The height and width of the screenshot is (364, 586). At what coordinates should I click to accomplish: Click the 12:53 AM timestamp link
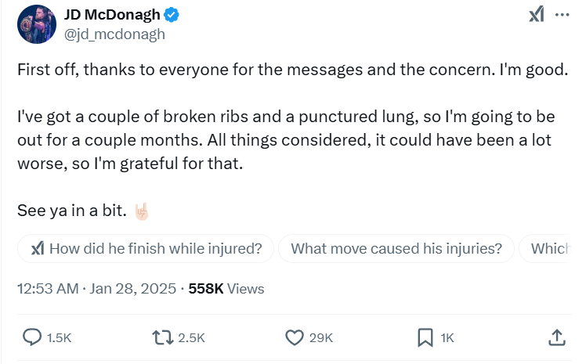click(x=48, y=289)
